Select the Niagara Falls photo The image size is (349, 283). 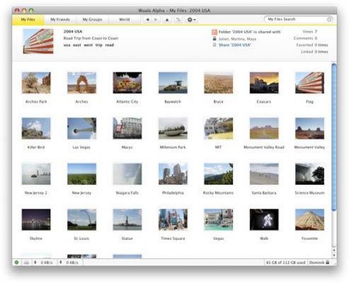tap(128, 174)
